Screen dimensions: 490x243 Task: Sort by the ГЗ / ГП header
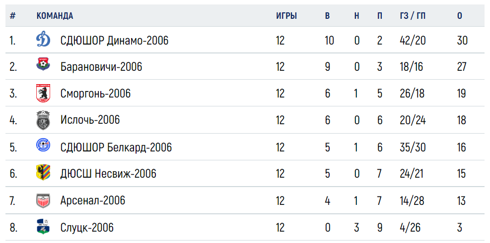(413, 16)
